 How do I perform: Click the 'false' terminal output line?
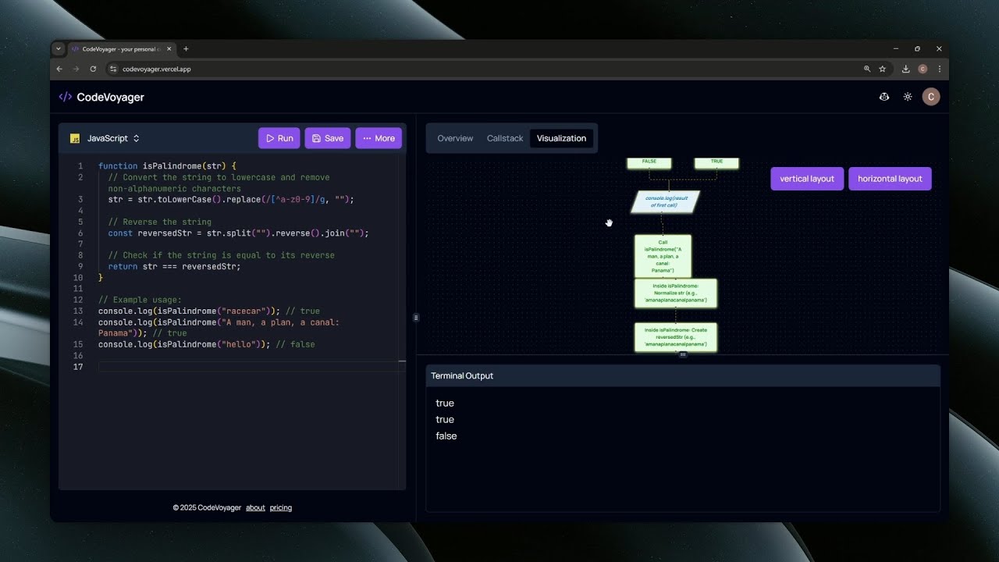tap(446, 436)
